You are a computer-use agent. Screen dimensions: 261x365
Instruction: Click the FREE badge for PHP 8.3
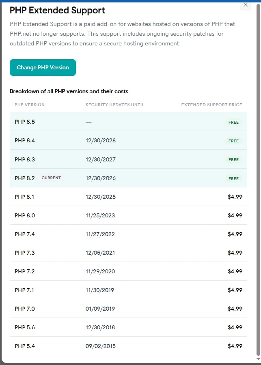(233, 160)
